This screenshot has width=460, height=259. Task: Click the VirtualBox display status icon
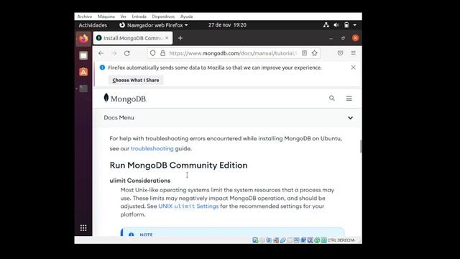[x=296, y=240]
